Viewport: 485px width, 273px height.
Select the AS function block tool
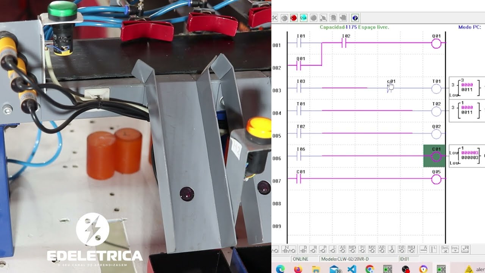click(343, 249)
